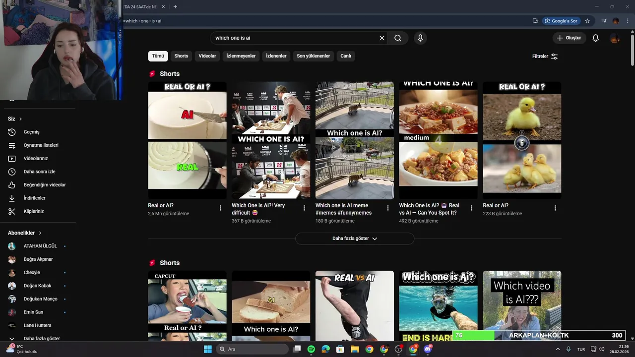
Task: Start voice search with the microphone icon
Action: (420, 38)
